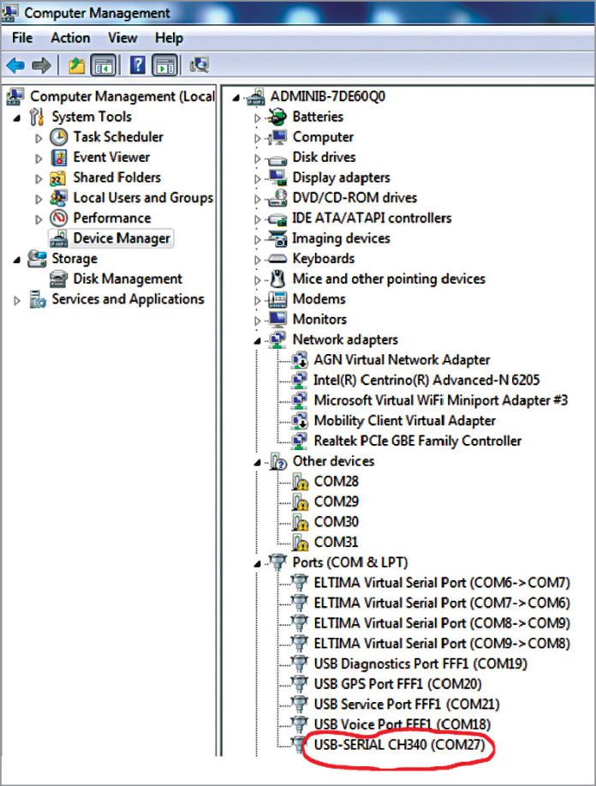The height and width of the screenshot is (786, 596).
Task: Click the Performance monitor icon
Action: click(x=59, y=219)
